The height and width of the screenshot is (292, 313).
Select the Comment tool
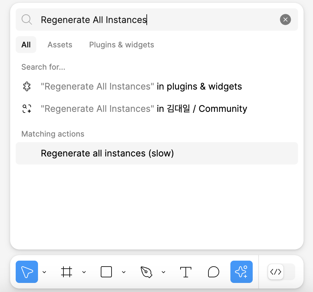(214, 272)
